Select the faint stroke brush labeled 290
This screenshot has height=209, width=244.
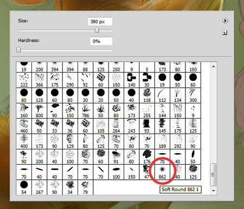(x=70, y=80)
